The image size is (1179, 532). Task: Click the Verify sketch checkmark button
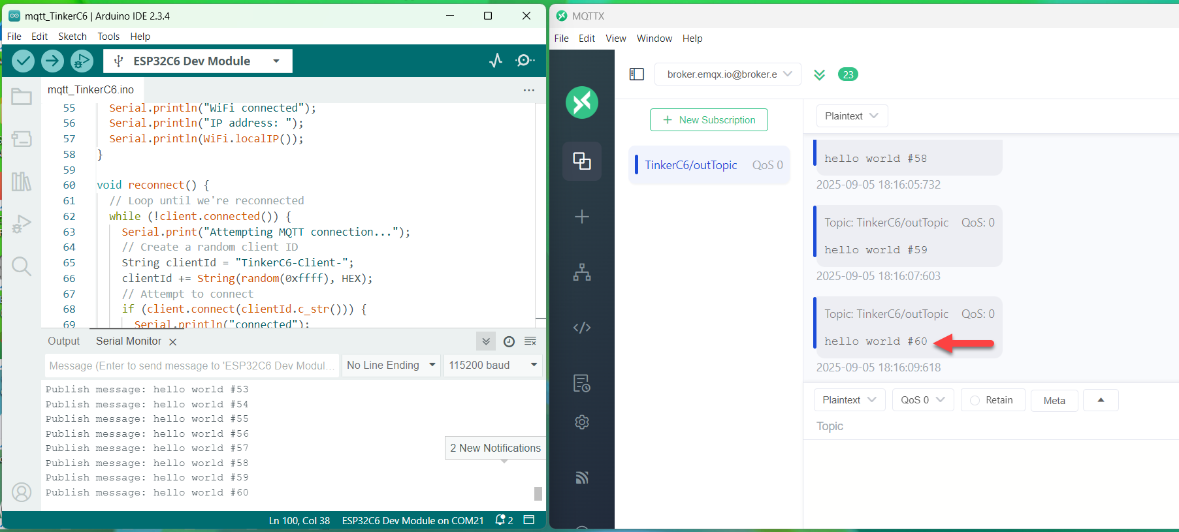click(23, 61)
